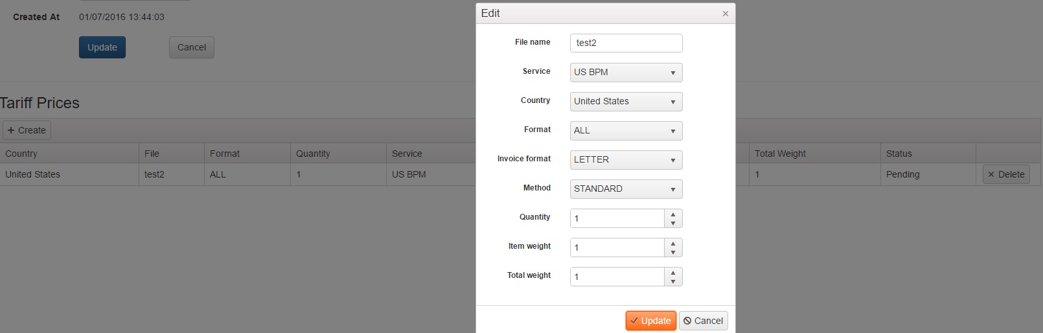The width and height of the screenshot is (1043, 333).
Task: Expand the Country dropdown showing United States
Action: pyautogui.click(x=626, y=102)
